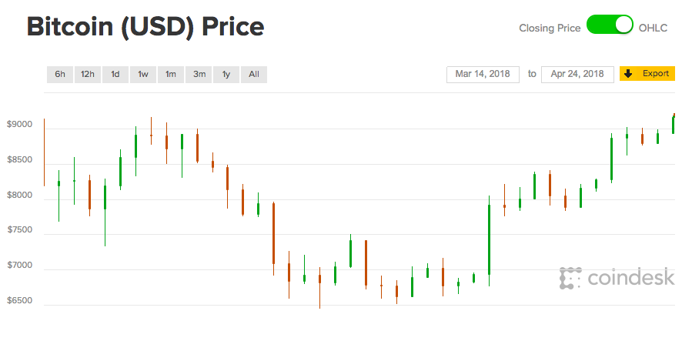Select the 12h time range

point(88,74)
